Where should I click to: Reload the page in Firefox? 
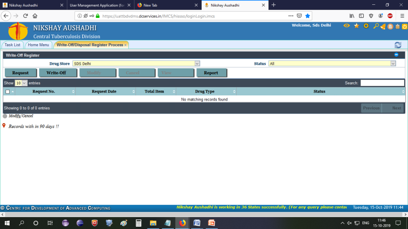coord(25,16)
